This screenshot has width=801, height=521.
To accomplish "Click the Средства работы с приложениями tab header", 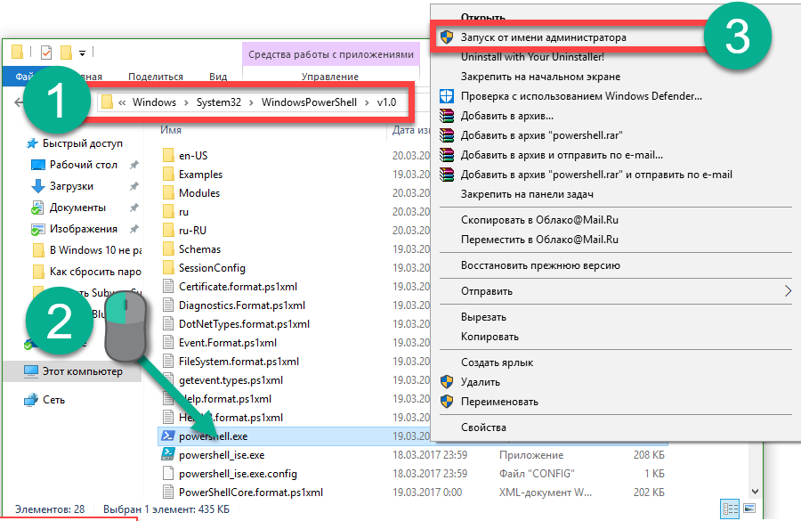I will (331, 54).
